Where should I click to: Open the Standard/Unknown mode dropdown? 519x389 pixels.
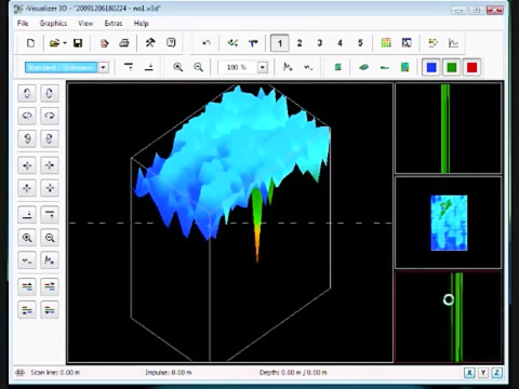(x=103, y=67)
